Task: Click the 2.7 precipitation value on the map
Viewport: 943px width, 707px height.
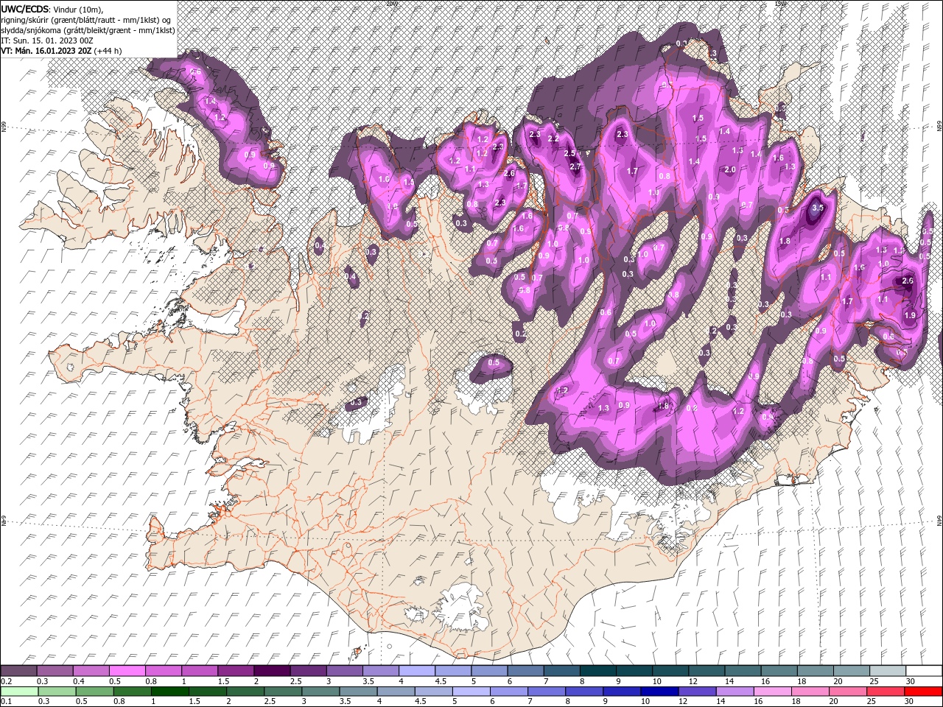Action: 576,167
